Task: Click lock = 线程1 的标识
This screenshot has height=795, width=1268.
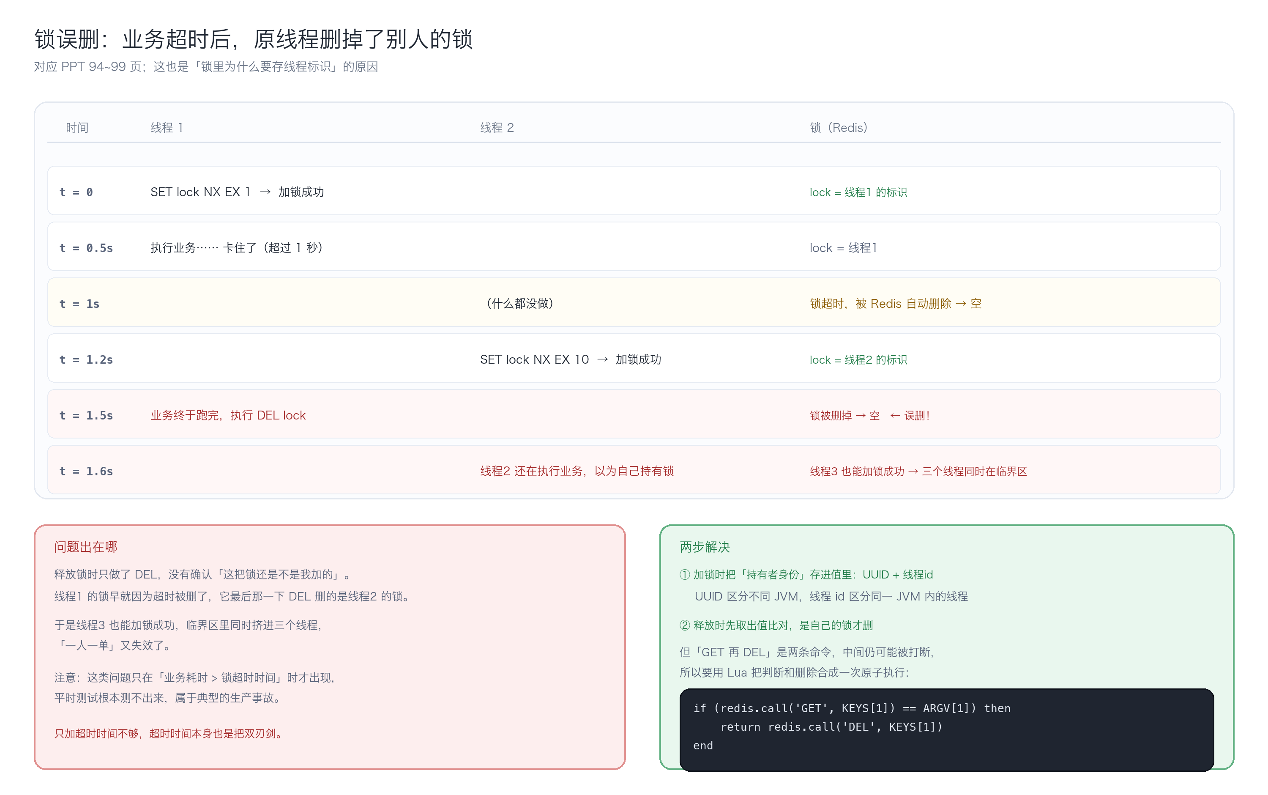Action: [x=858, y=192]
